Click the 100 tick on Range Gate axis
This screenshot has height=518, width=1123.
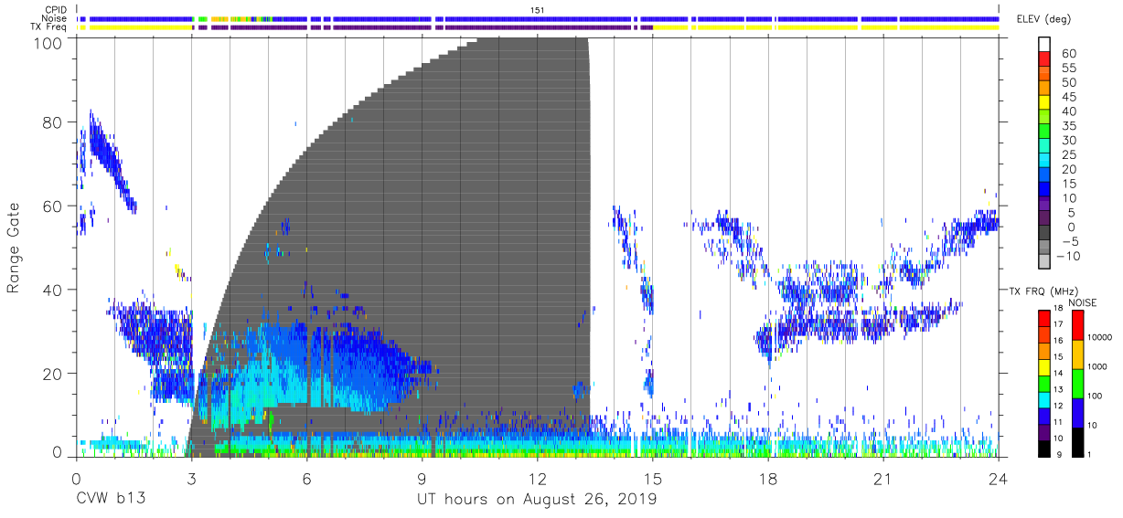(x=48, y=43)
